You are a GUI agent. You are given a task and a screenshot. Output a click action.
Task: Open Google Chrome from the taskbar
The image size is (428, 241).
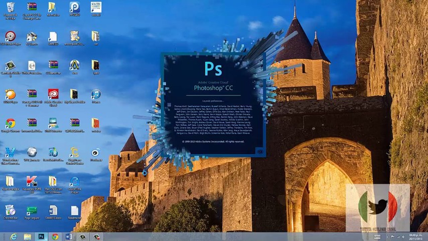[55, 237]
